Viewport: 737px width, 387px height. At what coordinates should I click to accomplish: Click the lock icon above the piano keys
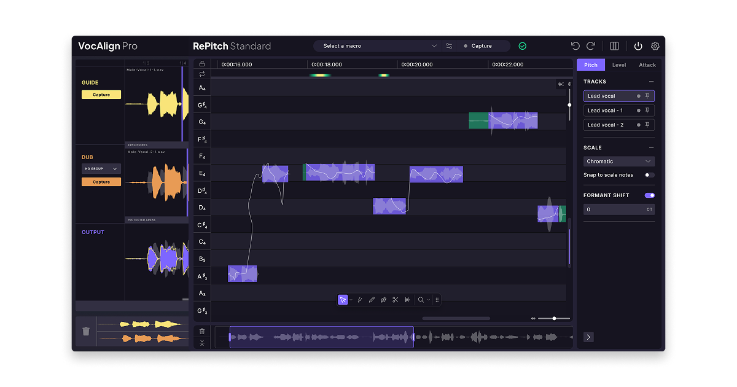coord(202,63)
